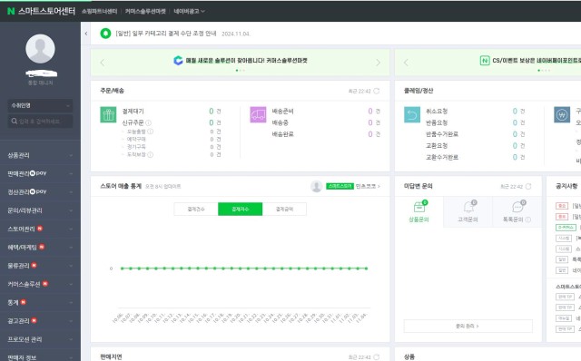Click the N pay banner icon
The width and height of the screenshot is (581, 361).
click(485, 61)
